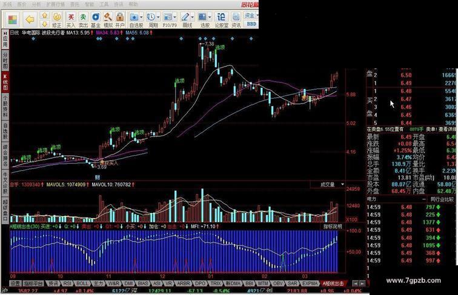The height and width of the screenshot is (295, 458).
Task: Switch to the 分时图 sidebar tab
Action: (5, 61)
